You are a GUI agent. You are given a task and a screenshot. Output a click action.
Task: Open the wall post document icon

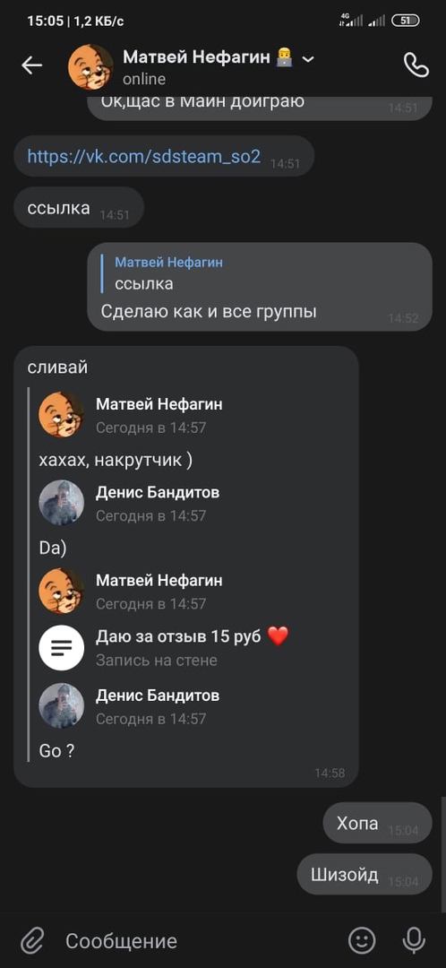point(62,647)
